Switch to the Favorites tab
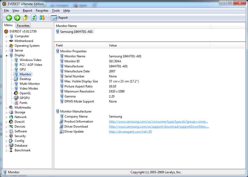This screenshot has width=248, height=177. [23, 26]
